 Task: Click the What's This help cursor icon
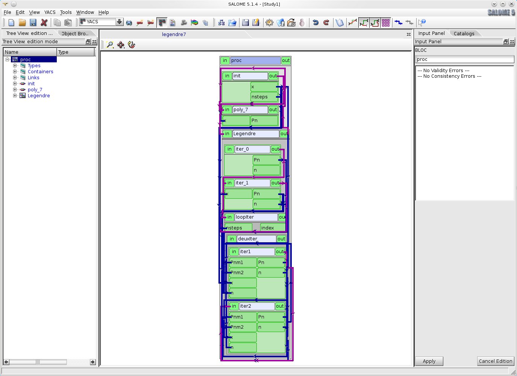[x=422, y=23]
